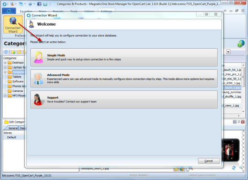Select the _eos_5d_1 image row
248x180 pixels.
232,79
